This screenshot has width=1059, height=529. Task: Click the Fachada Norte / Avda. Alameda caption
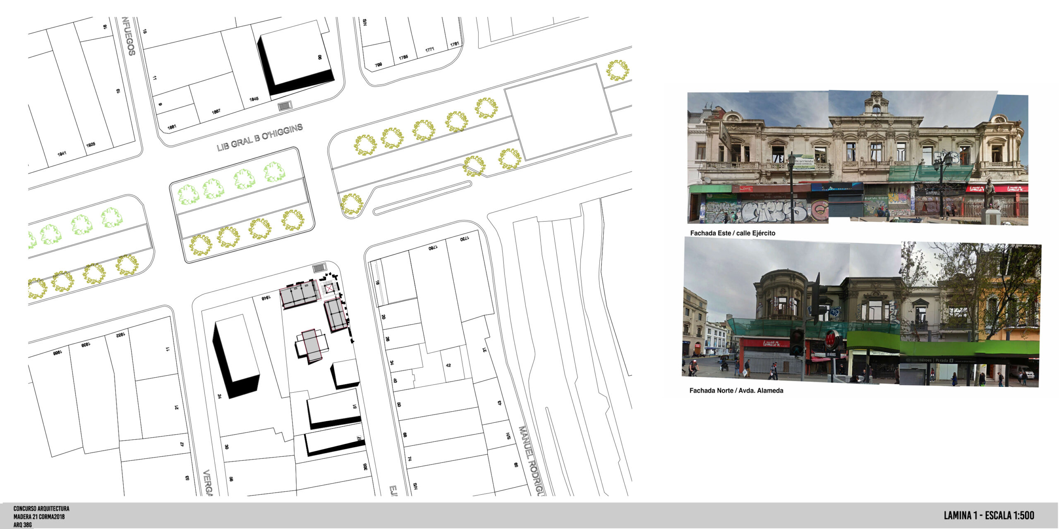(736, 391)
